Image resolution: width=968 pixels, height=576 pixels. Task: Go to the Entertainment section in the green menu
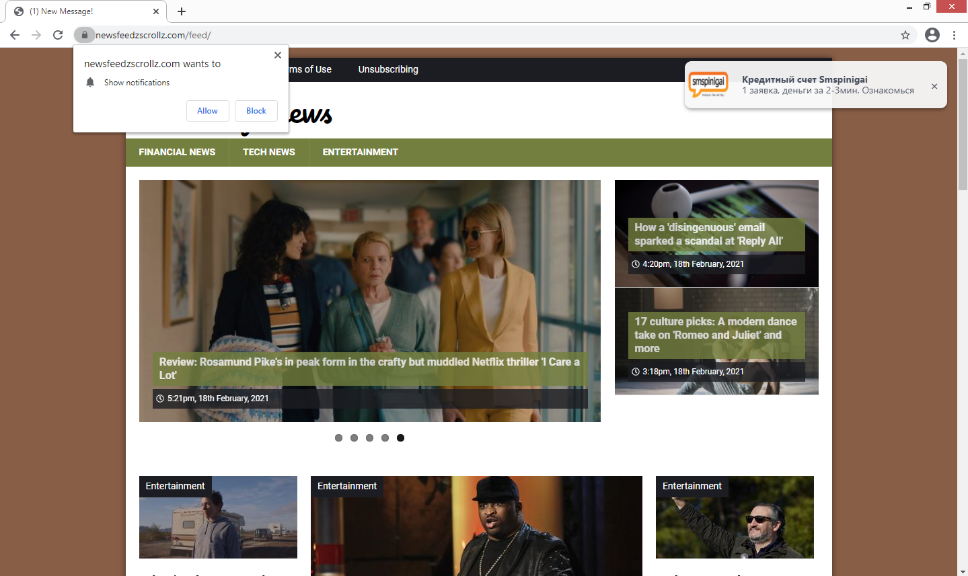pyautogui.click(x=360, y=153)
